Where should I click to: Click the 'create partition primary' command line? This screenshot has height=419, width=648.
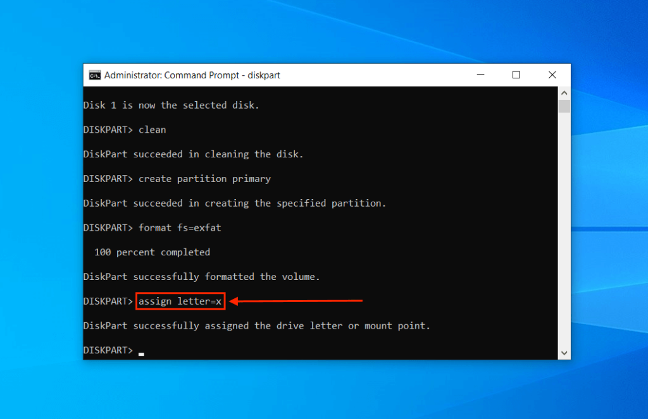177,178
